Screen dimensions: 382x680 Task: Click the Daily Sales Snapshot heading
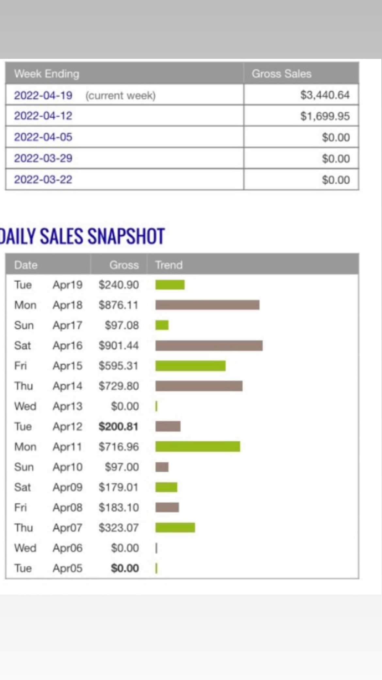[x=82, y=236]
